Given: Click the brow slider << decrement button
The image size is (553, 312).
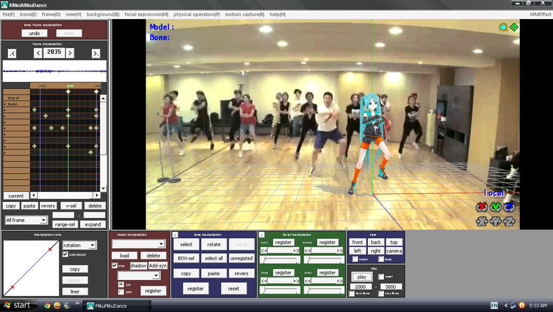Looking at the screenshot, I should tap(264, 281).
